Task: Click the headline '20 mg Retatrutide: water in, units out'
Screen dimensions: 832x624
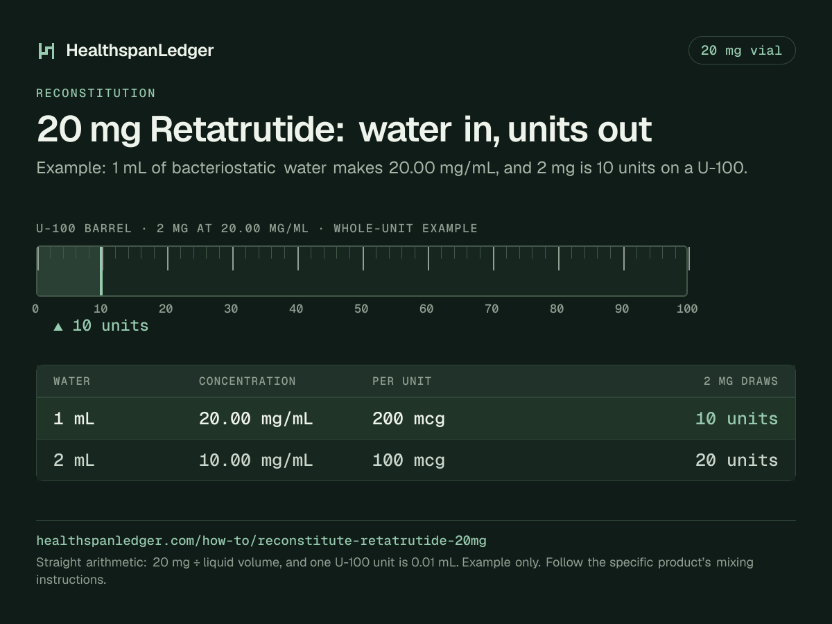Action: click(x=344, y=129)
